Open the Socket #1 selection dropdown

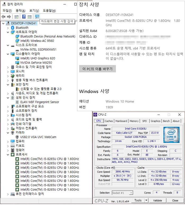[131, 193]
